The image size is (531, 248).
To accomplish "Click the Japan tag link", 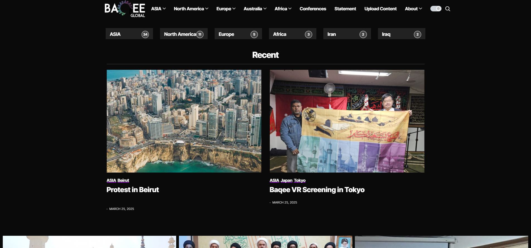I will click(286, 180).
